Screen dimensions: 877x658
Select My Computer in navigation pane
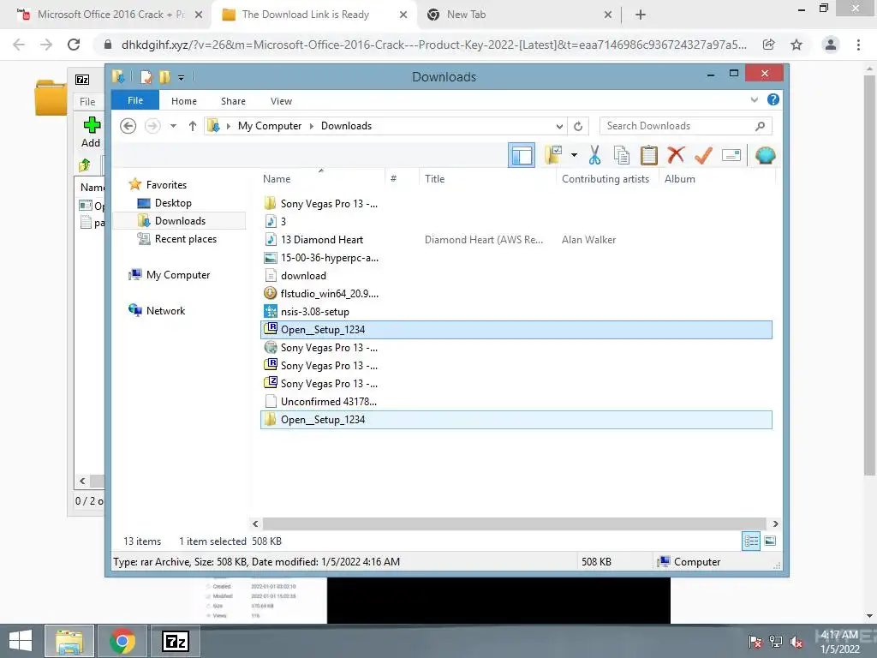coord(178,275)
